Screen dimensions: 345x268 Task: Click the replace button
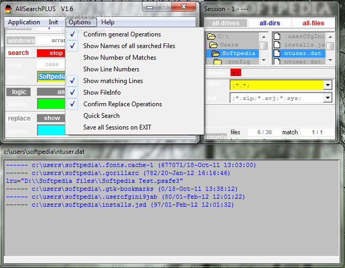tap(19, 118)
